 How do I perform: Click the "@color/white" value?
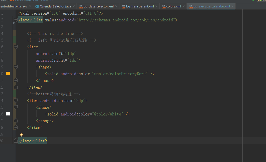(108, 114)
